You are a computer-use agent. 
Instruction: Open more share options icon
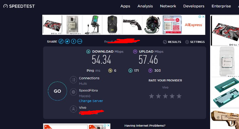click(80, 41)
